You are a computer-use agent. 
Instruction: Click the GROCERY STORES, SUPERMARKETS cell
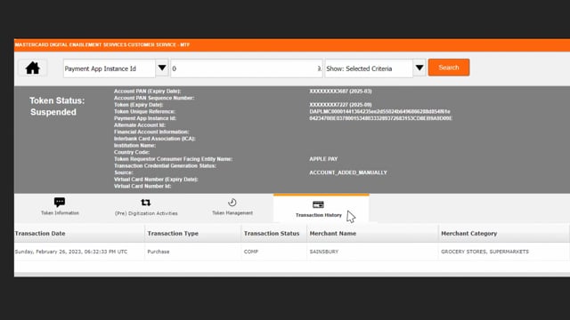coord(503,252)
